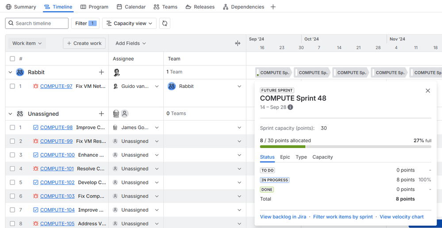Click the Rabbit team group icon
Viewport: 442px width, 228px height.
20,72
